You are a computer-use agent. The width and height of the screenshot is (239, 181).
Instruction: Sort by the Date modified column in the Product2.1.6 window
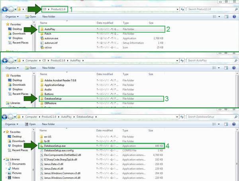pyautogui.click(x=105, y=23)
